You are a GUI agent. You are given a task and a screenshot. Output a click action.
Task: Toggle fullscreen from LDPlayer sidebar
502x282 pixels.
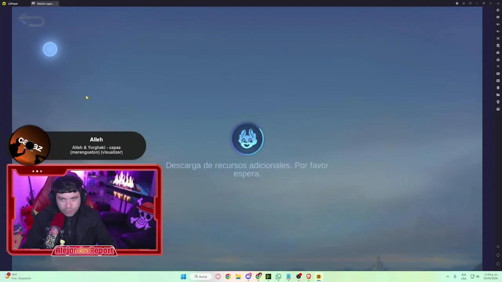(x=498, y=38)
